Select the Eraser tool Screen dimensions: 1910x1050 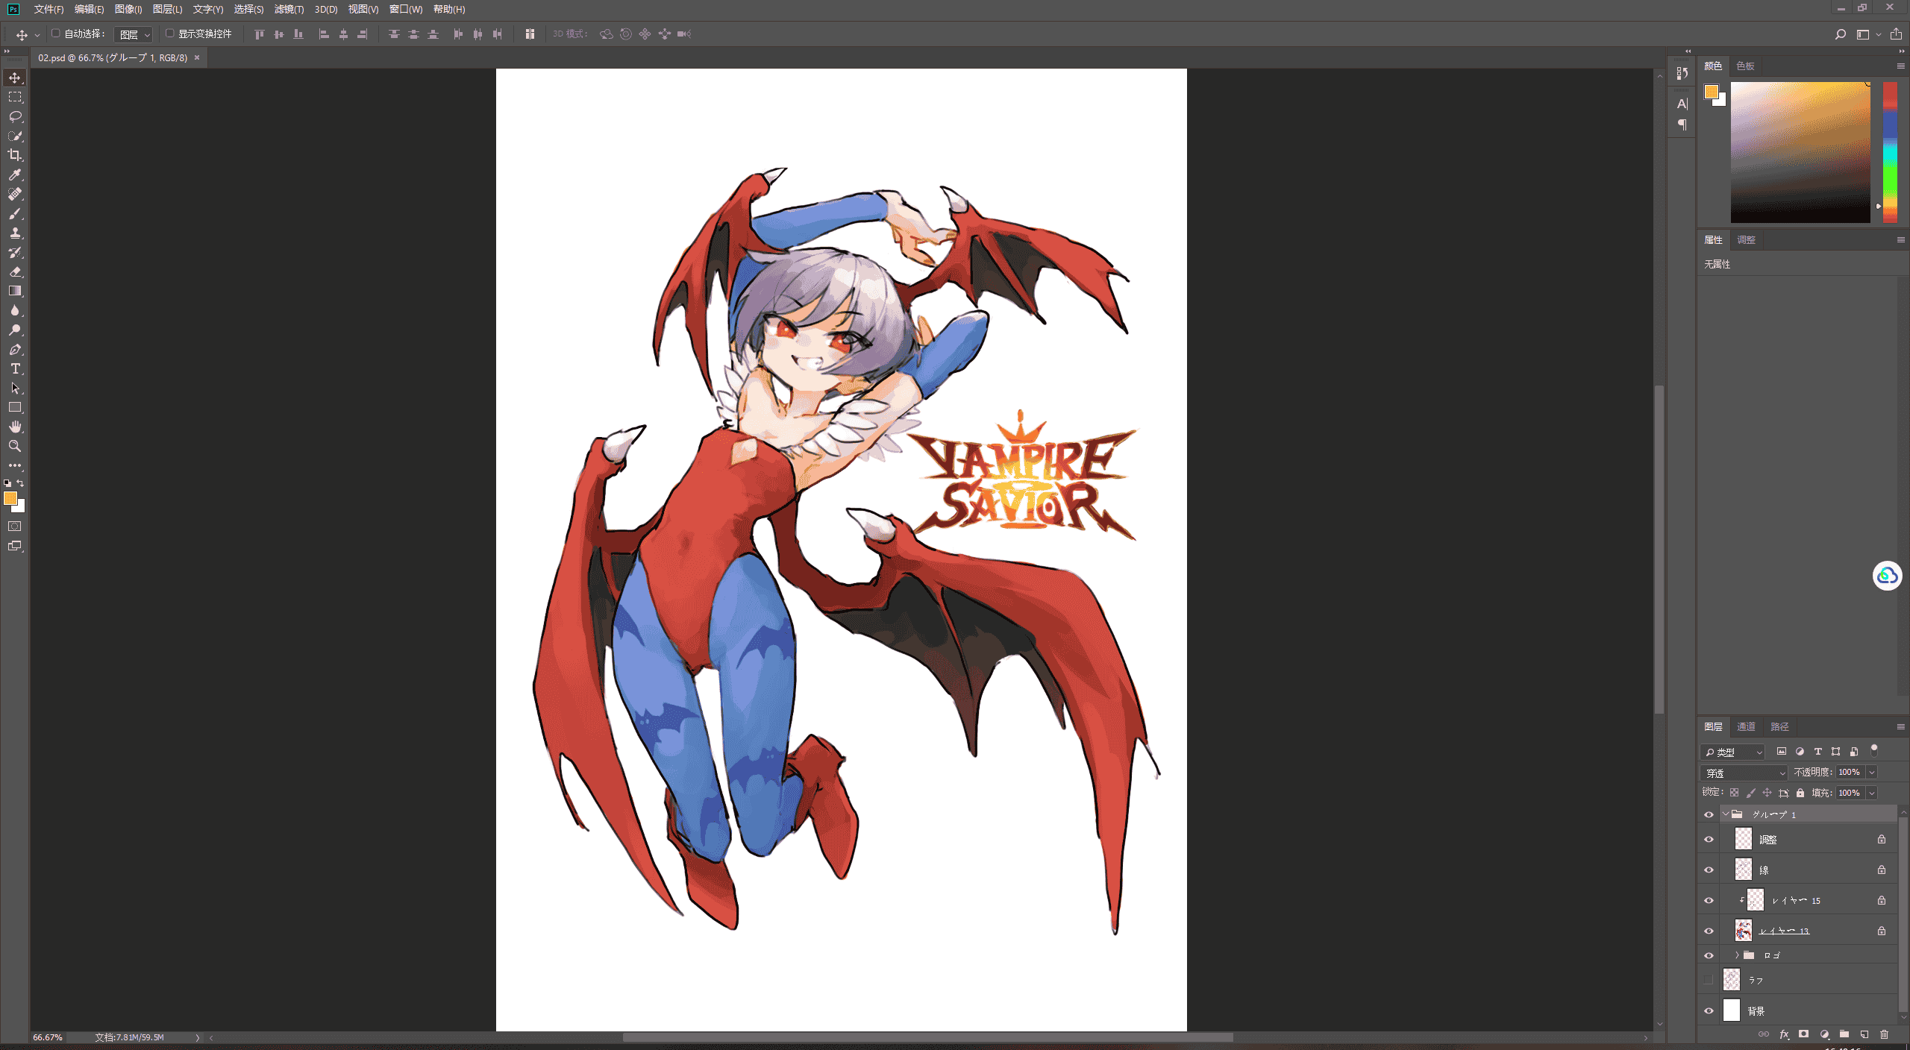point(15,271)
